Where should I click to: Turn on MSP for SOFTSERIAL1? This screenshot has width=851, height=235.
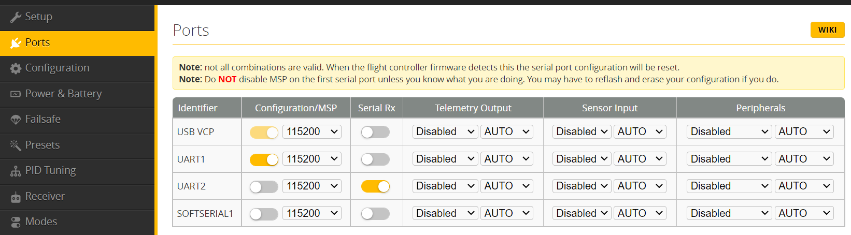click(264, 214)
